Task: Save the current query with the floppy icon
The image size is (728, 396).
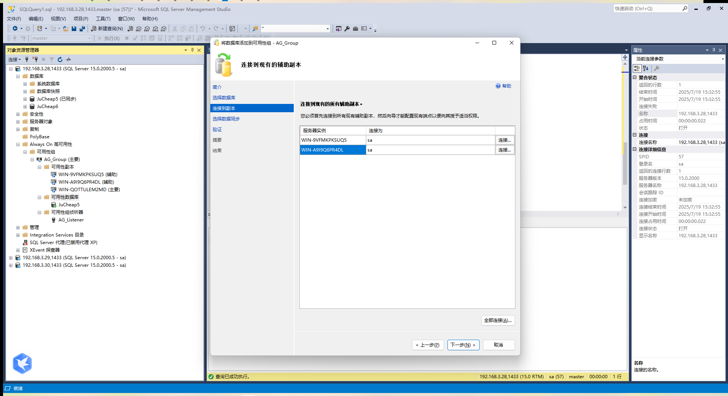Action: (x=74, y=28)
